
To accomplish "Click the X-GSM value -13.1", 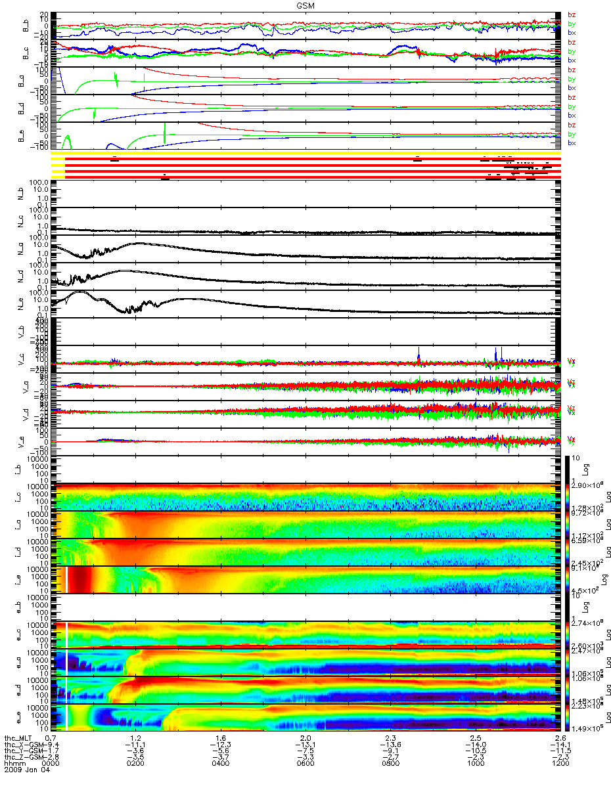I will (x=305, y=745).
